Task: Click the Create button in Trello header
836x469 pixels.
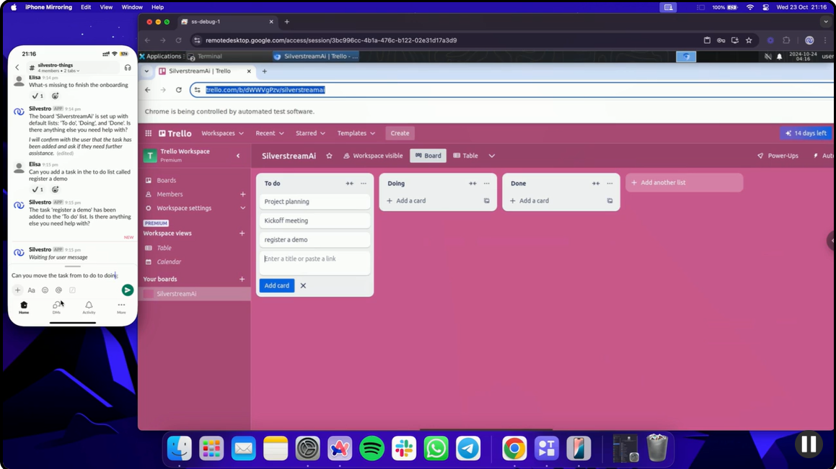Action: pos(400,133)
